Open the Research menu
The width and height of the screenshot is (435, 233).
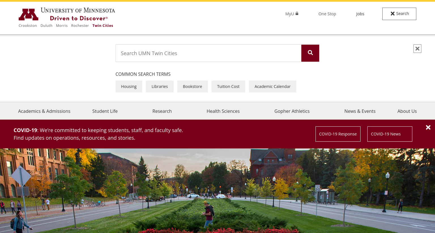point(162,111)
